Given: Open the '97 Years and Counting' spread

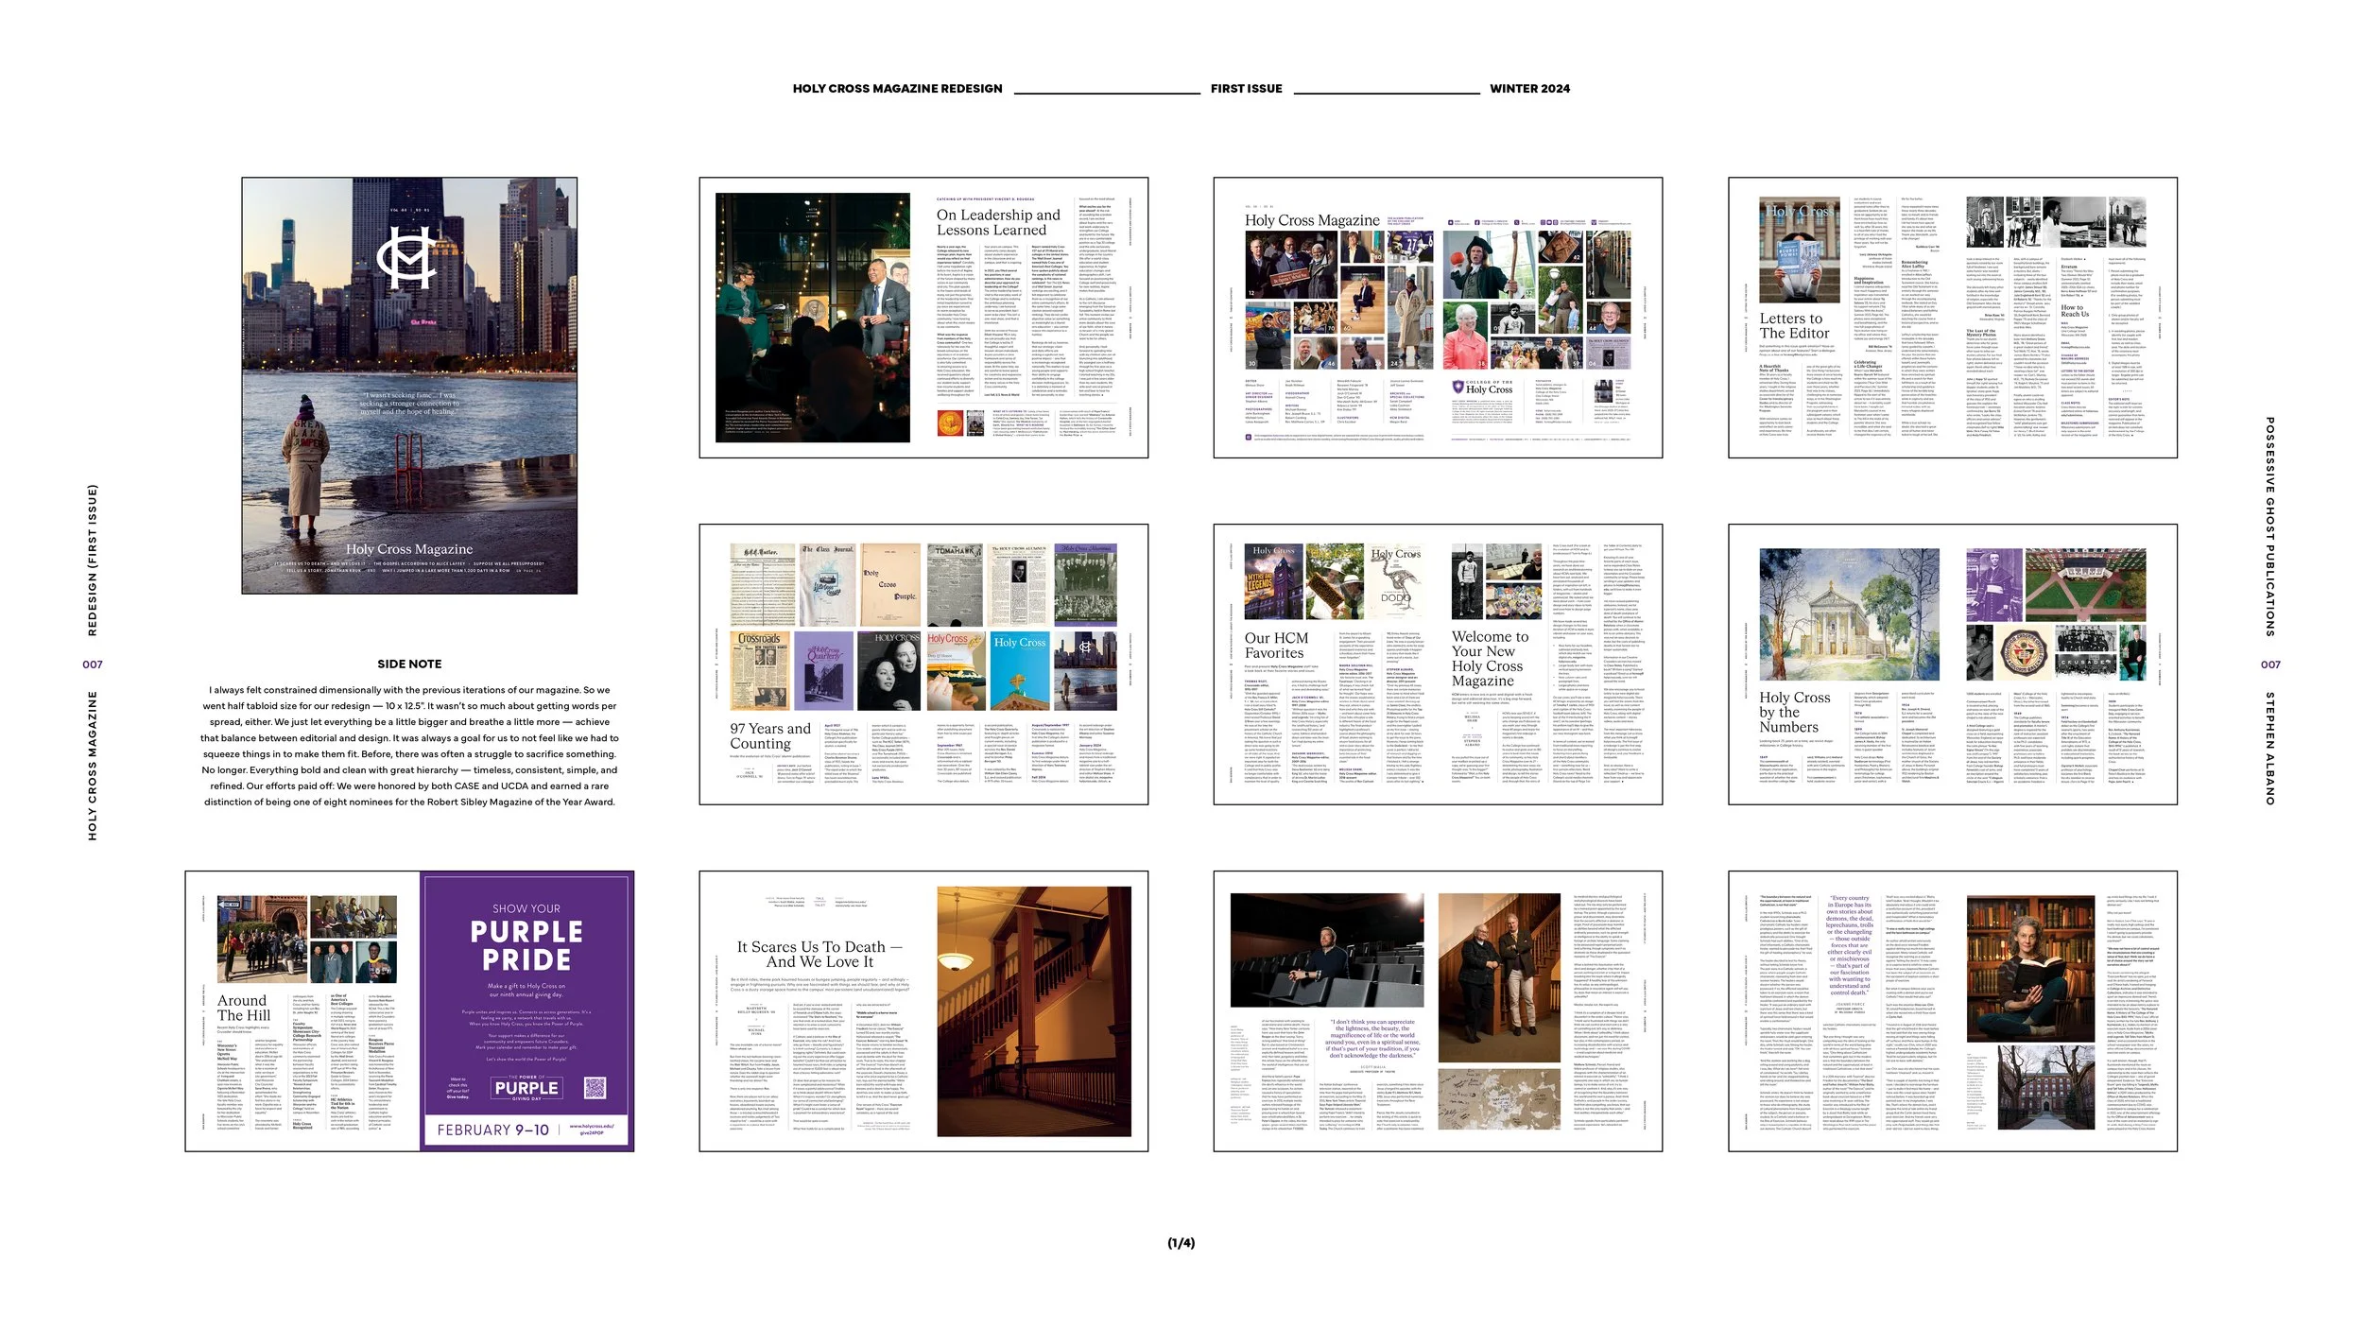Looking at the screenshot, I should [923, 664].
